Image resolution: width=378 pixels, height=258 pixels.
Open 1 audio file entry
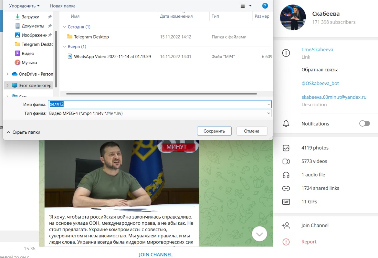pos(313,175)
